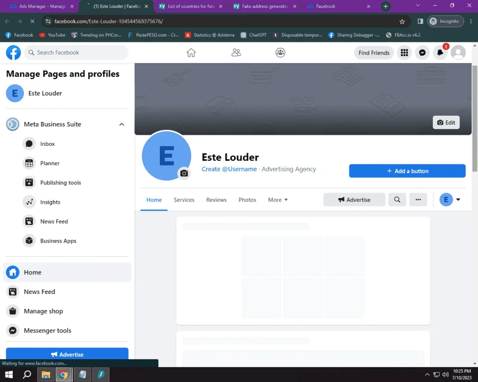The width and height of the screenshot is (478, 382).
Task: Open Chrome side panel icon
Action: (420, 21)
